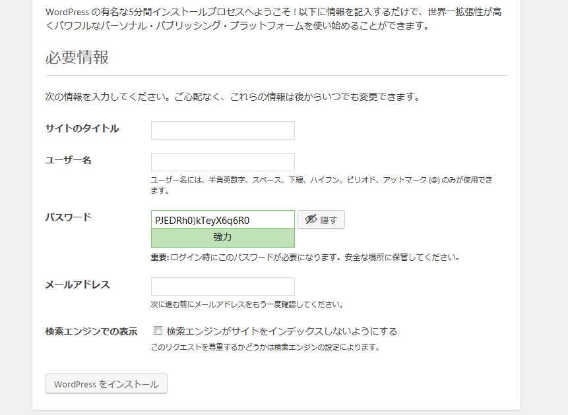Enable the search engine indexing checkbox
The height and width of the screenshot is (415, 568).
(x=158, y=330)
